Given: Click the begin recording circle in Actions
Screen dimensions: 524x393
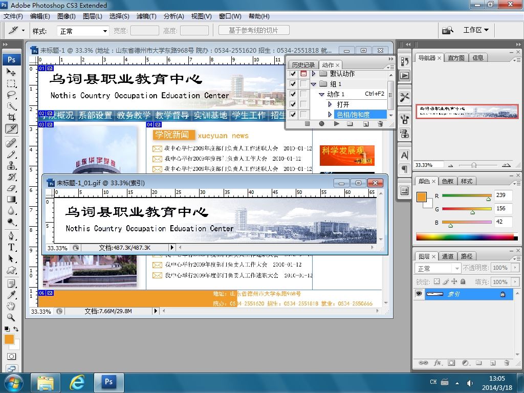Looking at the screenshot, I should (x=321, y=124).
